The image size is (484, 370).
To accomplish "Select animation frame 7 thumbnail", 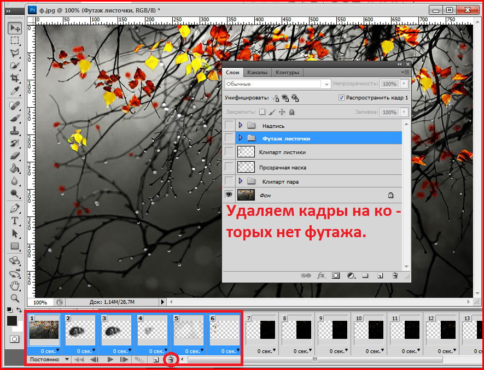I will [262, 330].
